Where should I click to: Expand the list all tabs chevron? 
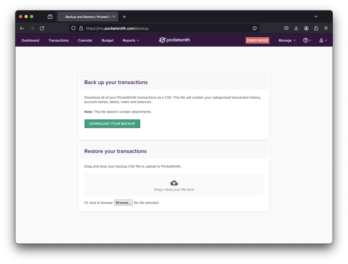[x=316, y=17]
